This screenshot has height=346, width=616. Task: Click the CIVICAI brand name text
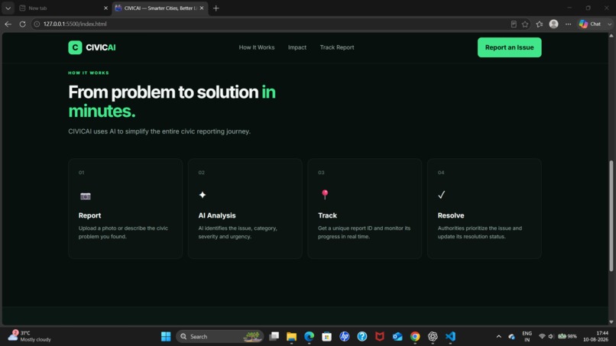click(x=101, y=47)
